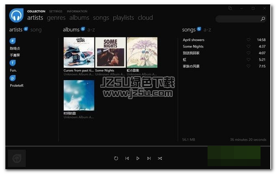Click the songs count badge
This screenshot has height=174, width=276.
pos(199,29)
